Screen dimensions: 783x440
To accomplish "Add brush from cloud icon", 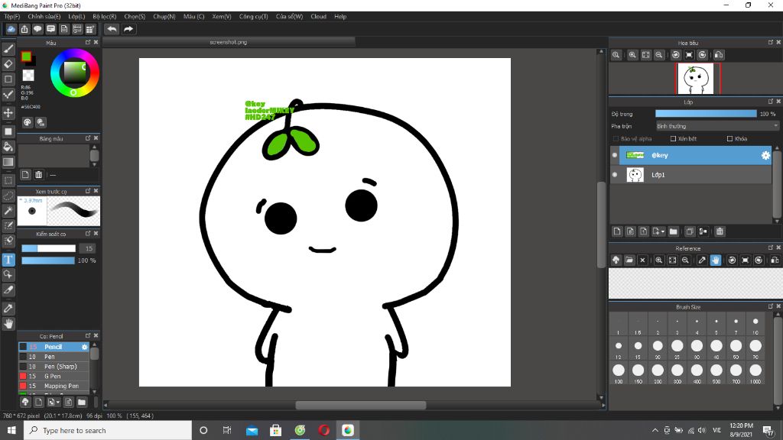I will [25, 402].
